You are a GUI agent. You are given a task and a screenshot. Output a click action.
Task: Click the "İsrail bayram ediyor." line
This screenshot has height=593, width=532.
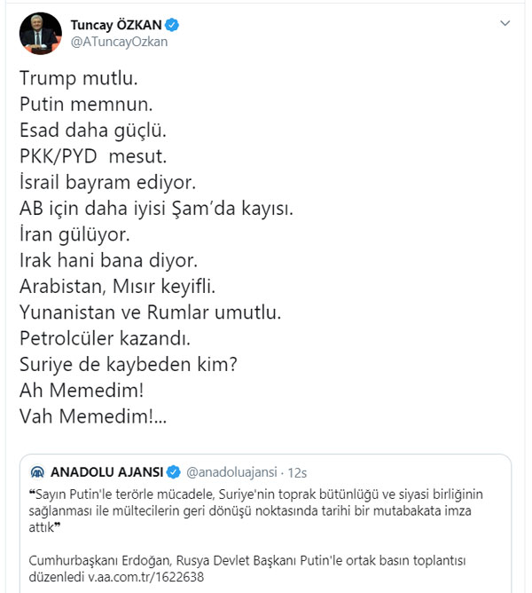point(106,184)
